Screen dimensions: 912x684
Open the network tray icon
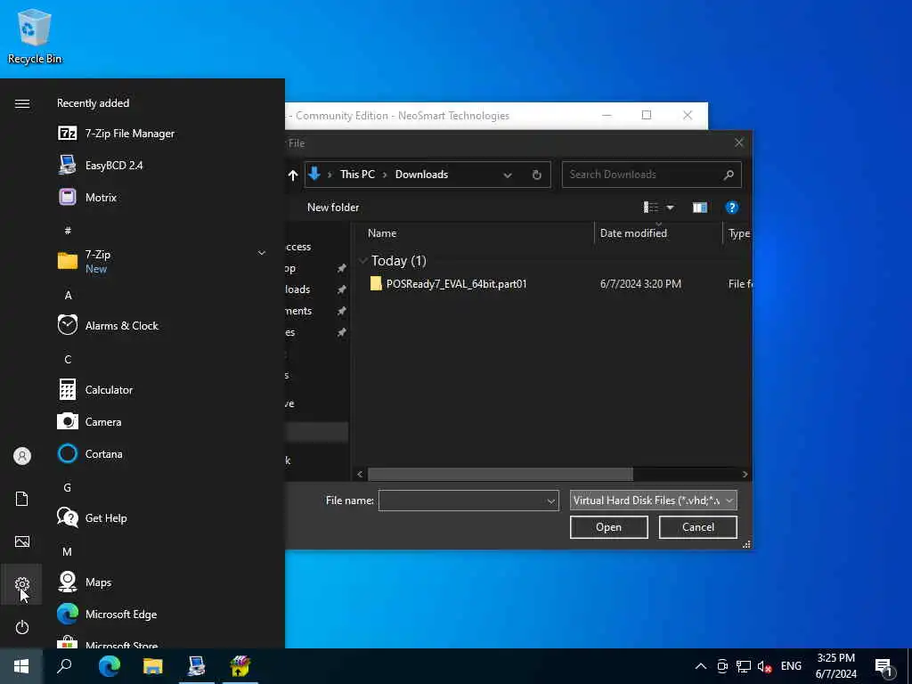click(x=744, y=666)
